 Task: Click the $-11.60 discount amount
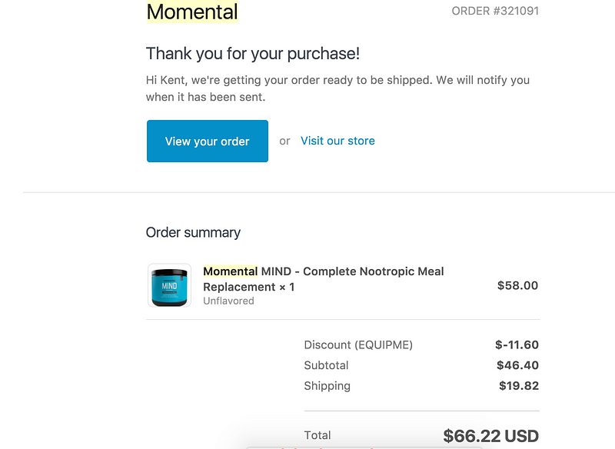(517, 345)
